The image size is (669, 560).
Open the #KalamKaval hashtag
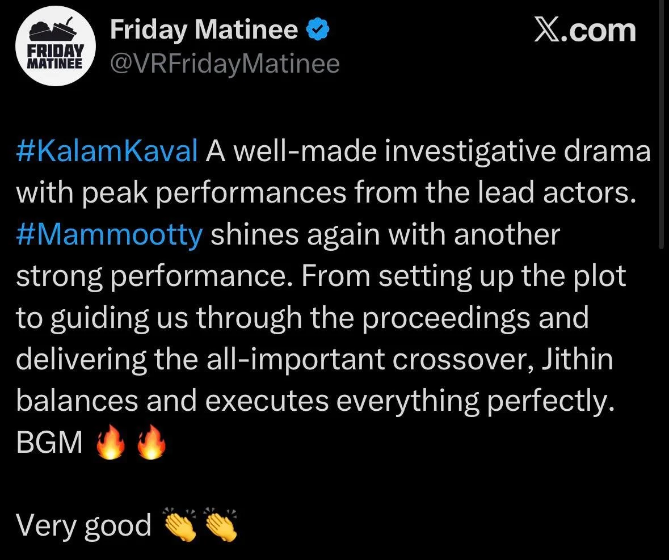pyautogui.click(x=107, y=151)
